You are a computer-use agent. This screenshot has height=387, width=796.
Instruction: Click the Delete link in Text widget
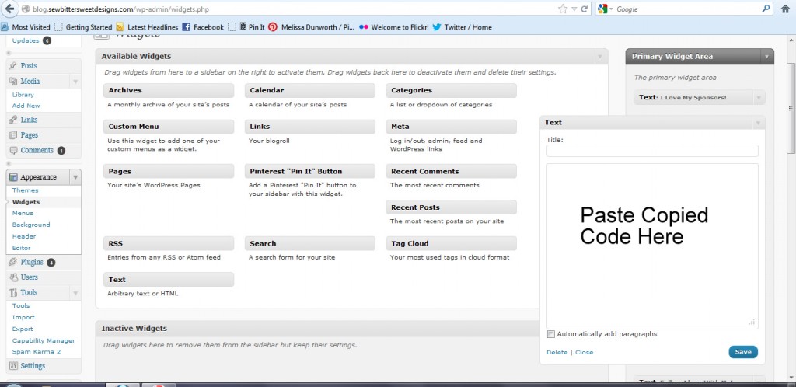click(557, 352)
